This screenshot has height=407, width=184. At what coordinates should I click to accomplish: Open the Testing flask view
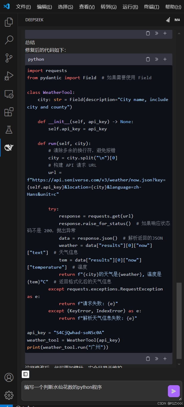tap(9, 130)
